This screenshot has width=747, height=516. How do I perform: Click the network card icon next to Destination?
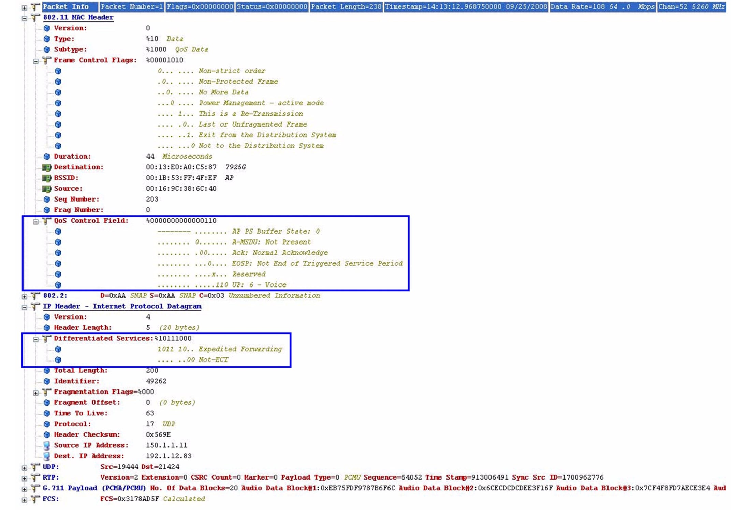46,167
